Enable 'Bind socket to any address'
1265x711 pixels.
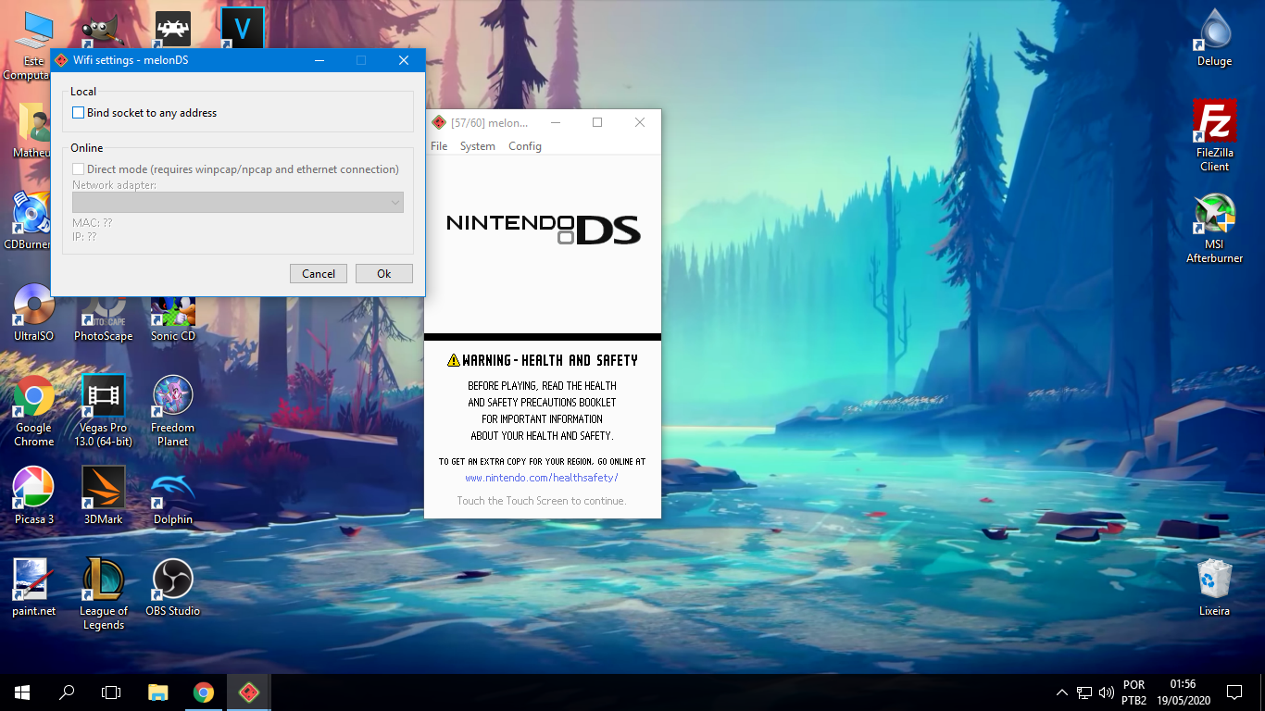click(x=79, y=112)
